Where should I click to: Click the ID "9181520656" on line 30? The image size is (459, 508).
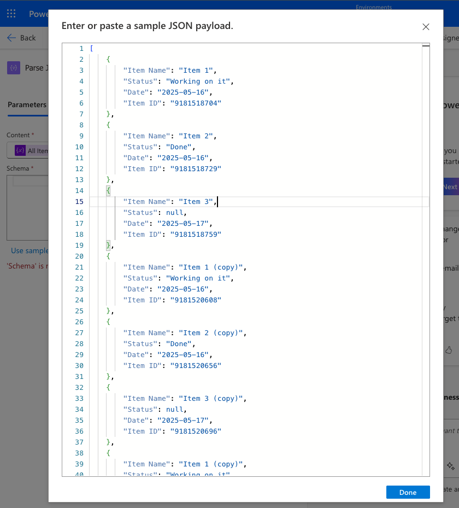tap(196, 366)
